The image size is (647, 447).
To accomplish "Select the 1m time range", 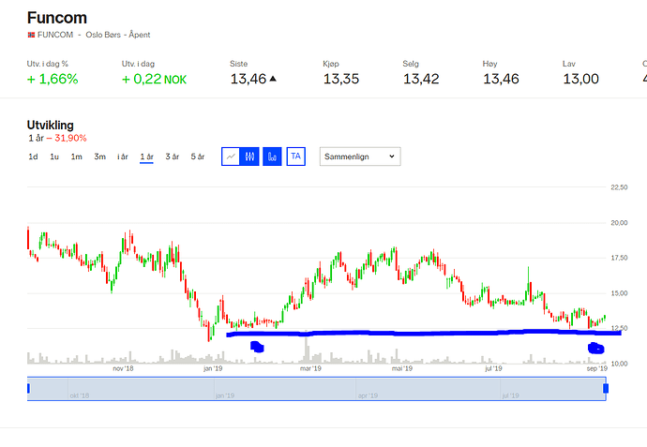I will (x=76, y=156).
